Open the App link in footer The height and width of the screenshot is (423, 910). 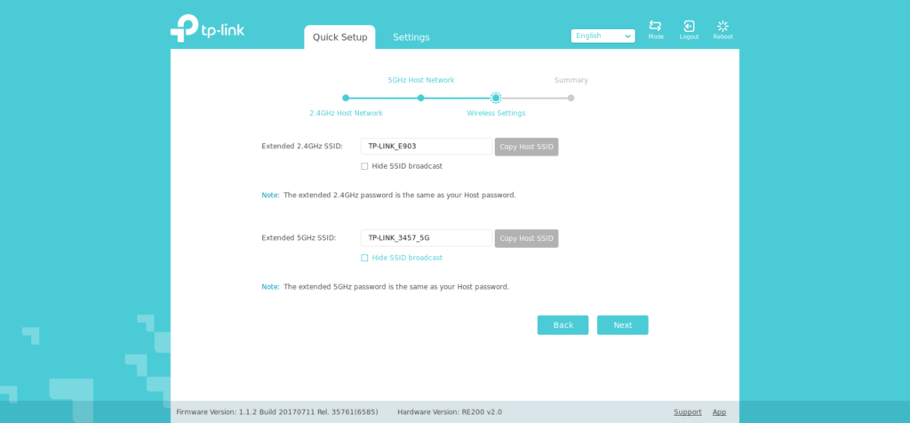(x=719, y=412)
